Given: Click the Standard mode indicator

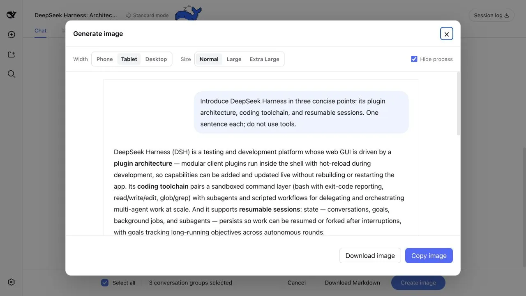Looking at the screenshot, I should tap(147, 15).
